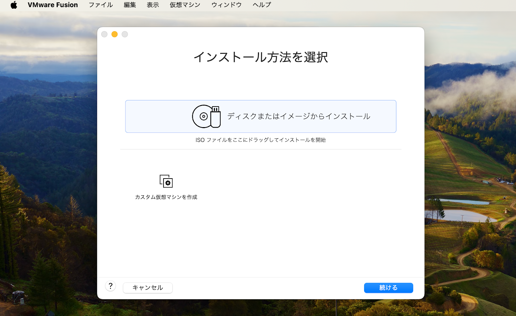
Task: Open the ウィンドウ menu
Action: point(227,5)
